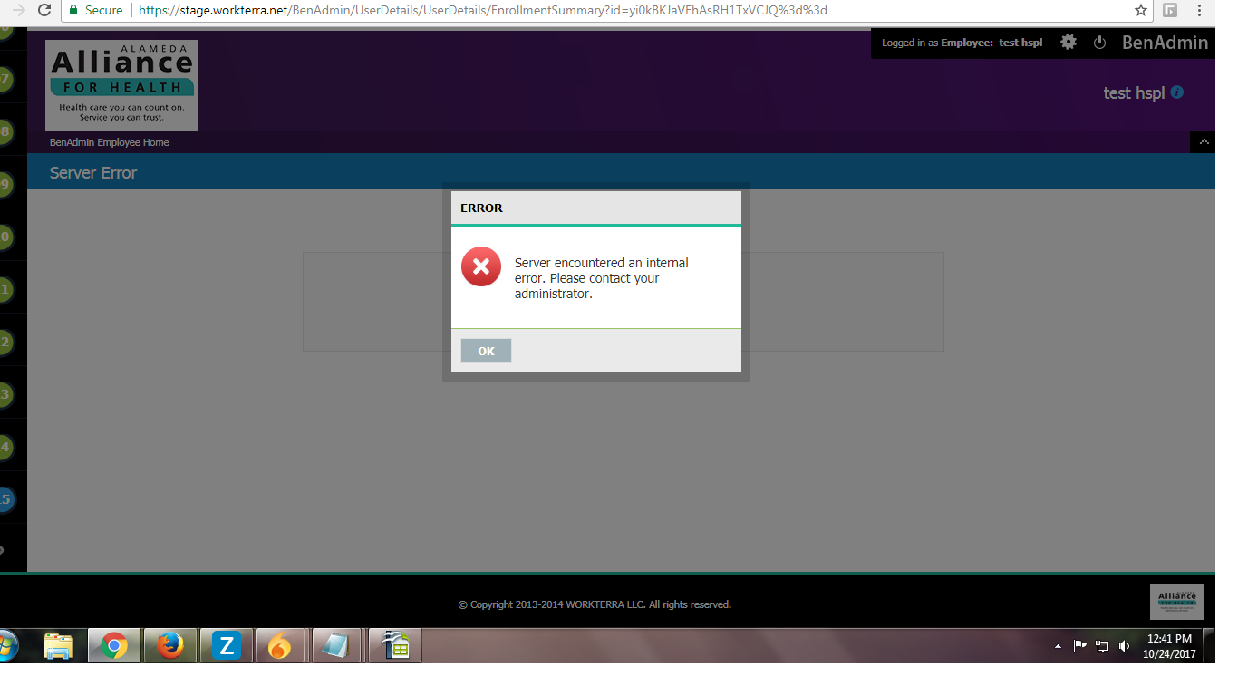The image size is (1238, 696).
Task: Click the Alameda Alliance for Health logo
Action: (x=121, y=84)
